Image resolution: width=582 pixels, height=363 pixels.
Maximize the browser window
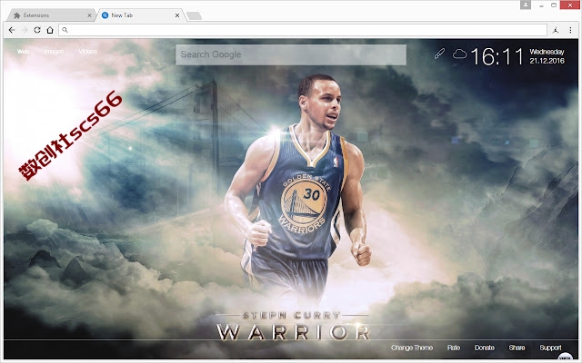click(x=554, y=5)
